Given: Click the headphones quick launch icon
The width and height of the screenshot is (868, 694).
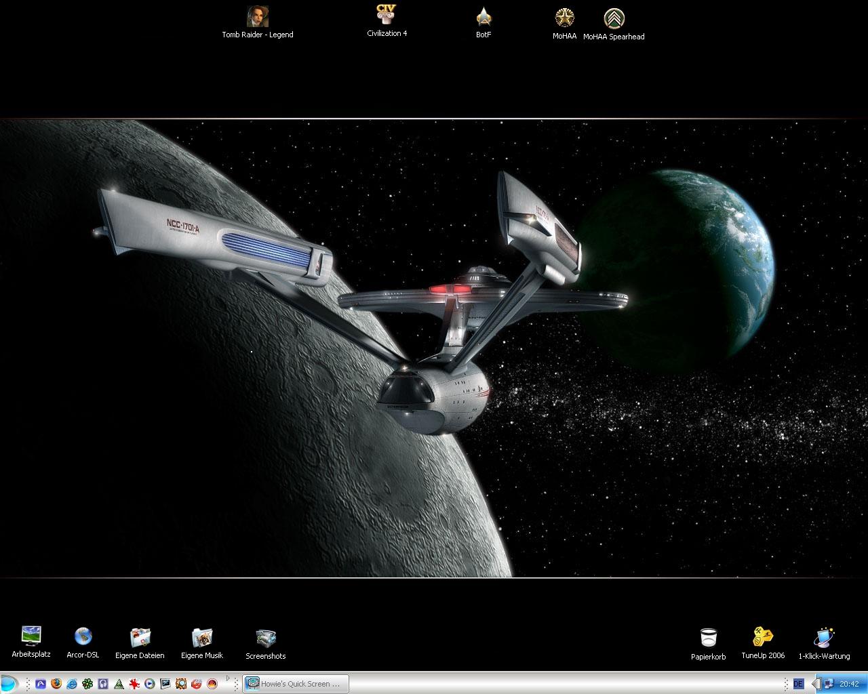Looking at the screenshot, I should (103, 684).
